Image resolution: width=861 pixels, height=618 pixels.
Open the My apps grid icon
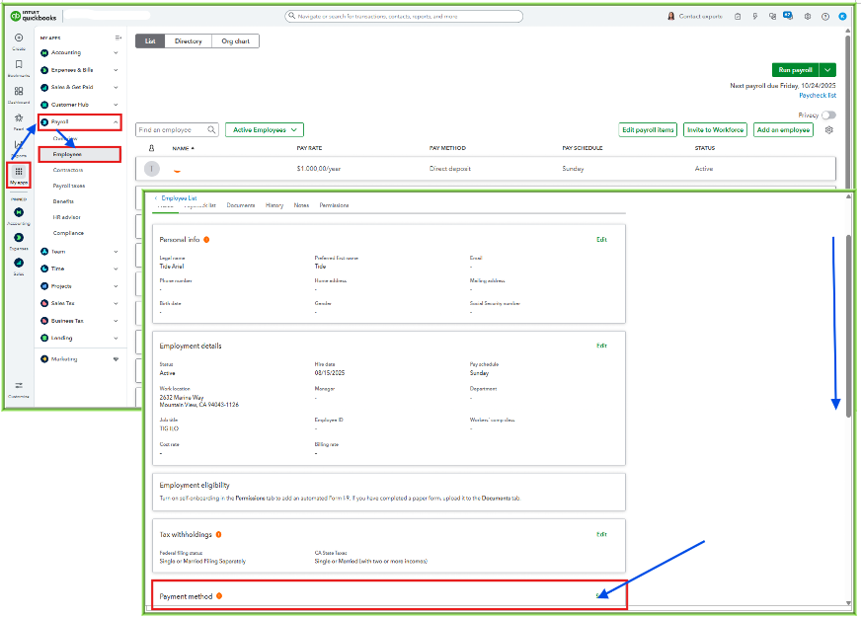click(19, 171)
